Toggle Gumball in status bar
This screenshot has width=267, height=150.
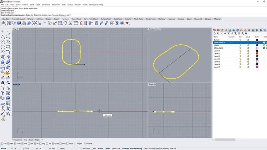pyautogui.click(x=125, y=148)
